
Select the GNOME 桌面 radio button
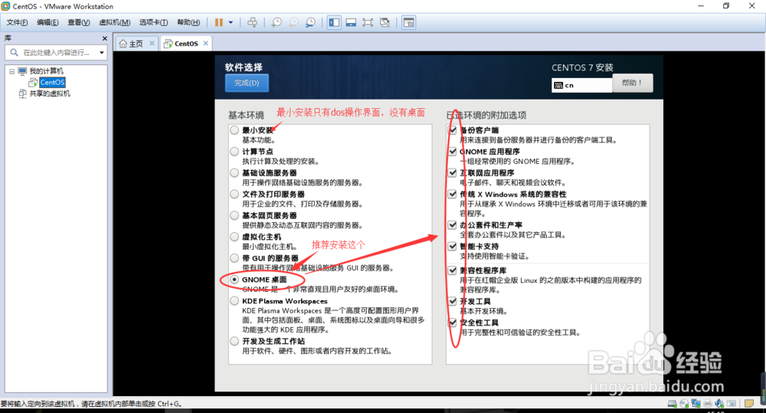coord(234,280)
